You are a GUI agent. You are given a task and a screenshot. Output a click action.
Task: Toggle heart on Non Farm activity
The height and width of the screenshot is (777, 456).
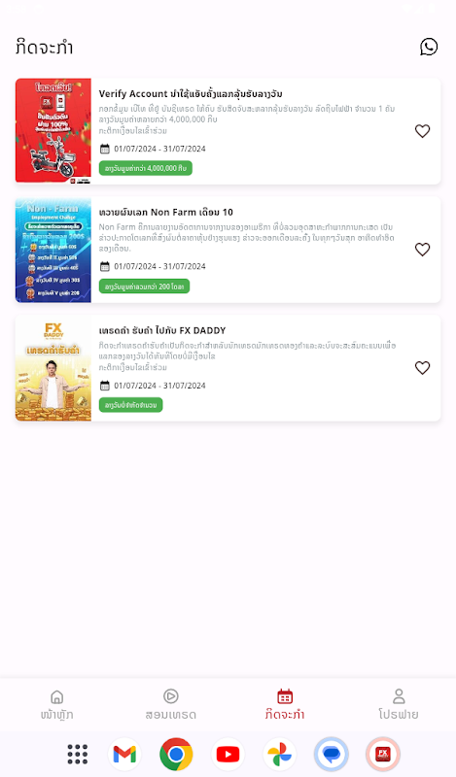pyautogui.click(x=422, y=250)
